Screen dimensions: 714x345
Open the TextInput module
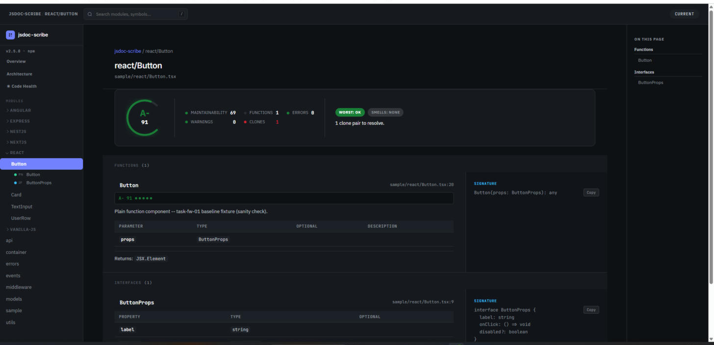click(x=22, y=207)
